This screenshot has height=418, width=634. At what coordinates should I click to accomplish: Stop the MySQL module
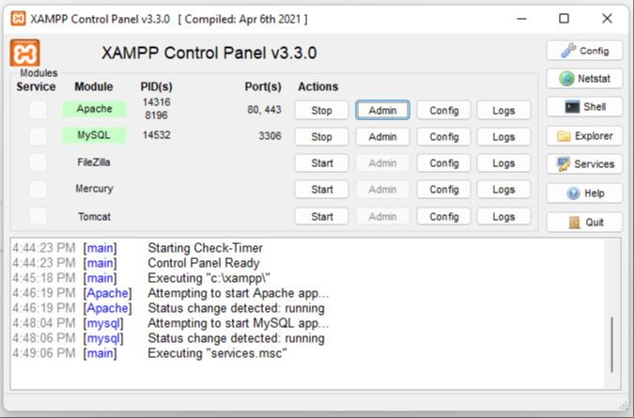coord(321,136)
